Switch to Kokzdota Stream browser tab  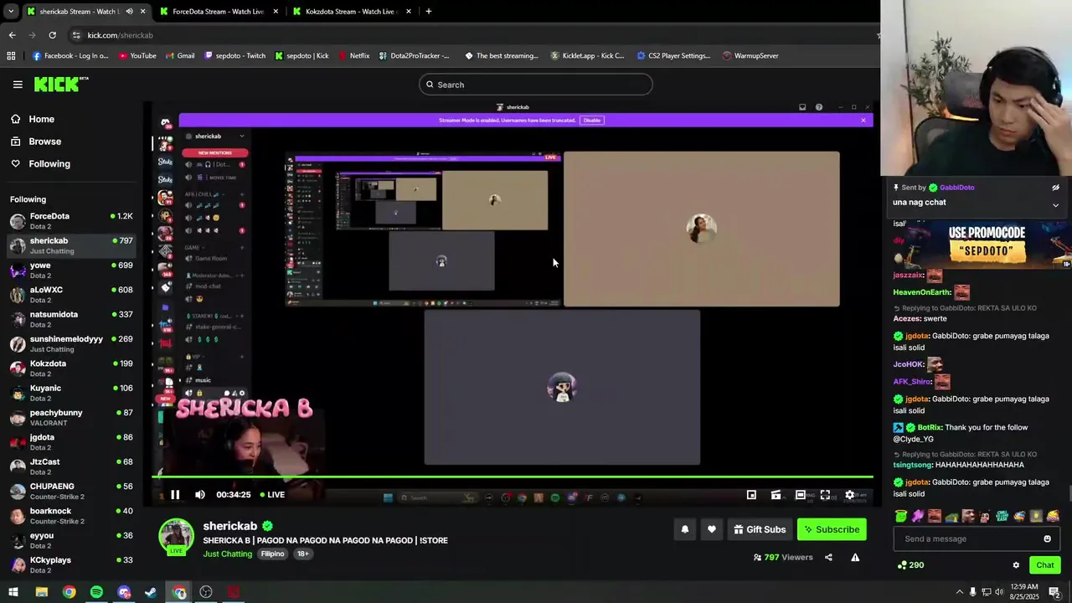[x=352, y=12]
